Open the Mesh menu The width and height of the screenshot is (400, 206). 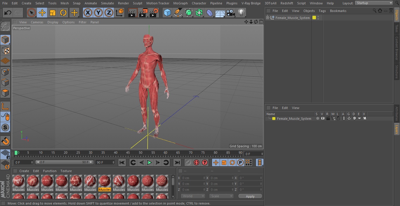click(x=65, y=3)
